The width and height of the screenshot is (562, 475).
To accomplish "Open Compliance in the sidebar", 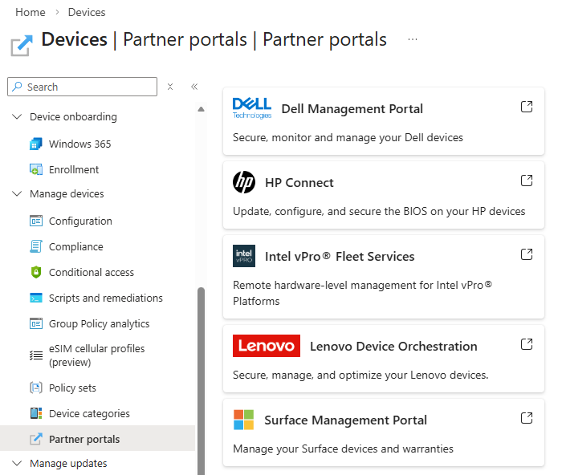I will click(x=75, y=247).
